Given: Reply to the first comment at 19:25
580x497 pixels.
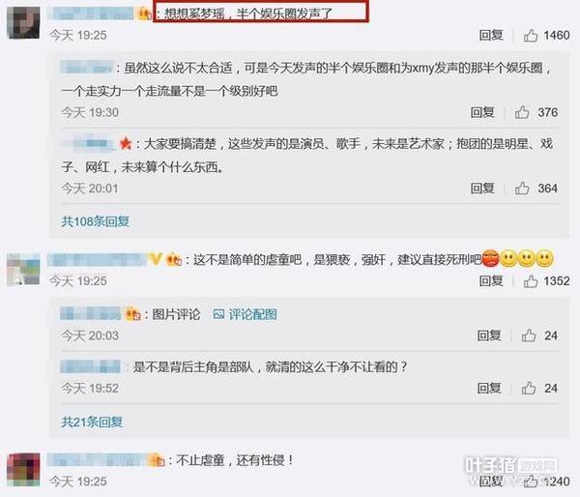Looking at the screenshot, I should 491,35.
